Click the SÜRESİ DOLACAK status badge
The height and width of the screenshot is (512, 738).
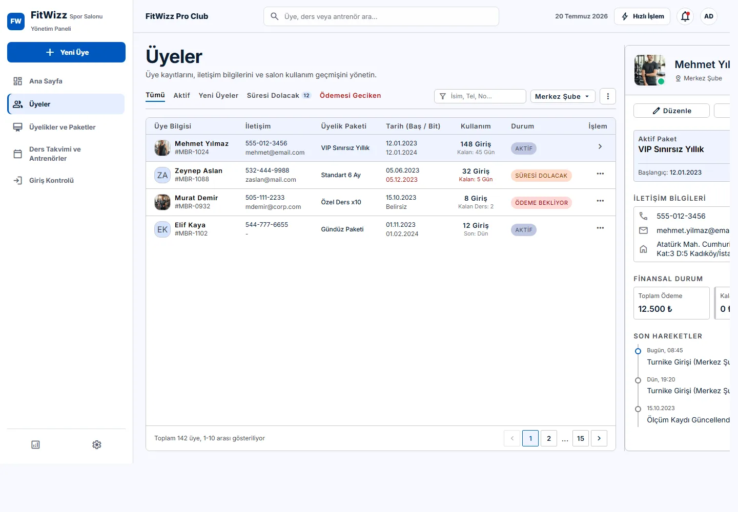(541, 176)
